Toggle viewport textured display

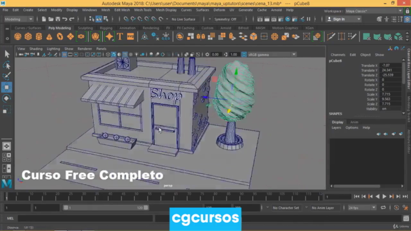click(131, 55)
